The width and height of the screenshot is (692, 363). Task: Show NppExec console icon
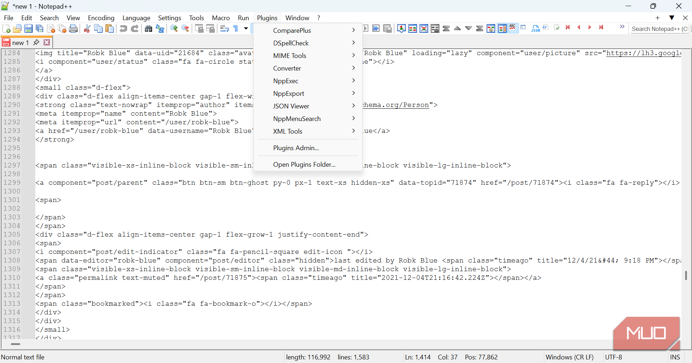coord(523,27)
